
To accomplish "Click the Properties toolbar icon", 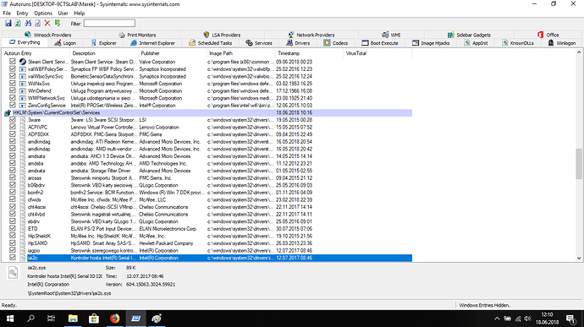I will click(x=37, y=24).
